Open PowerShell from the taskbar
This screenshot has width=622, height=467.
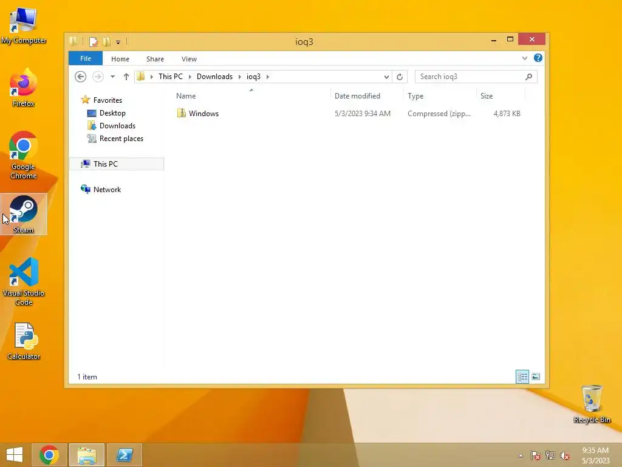[124, 455]
